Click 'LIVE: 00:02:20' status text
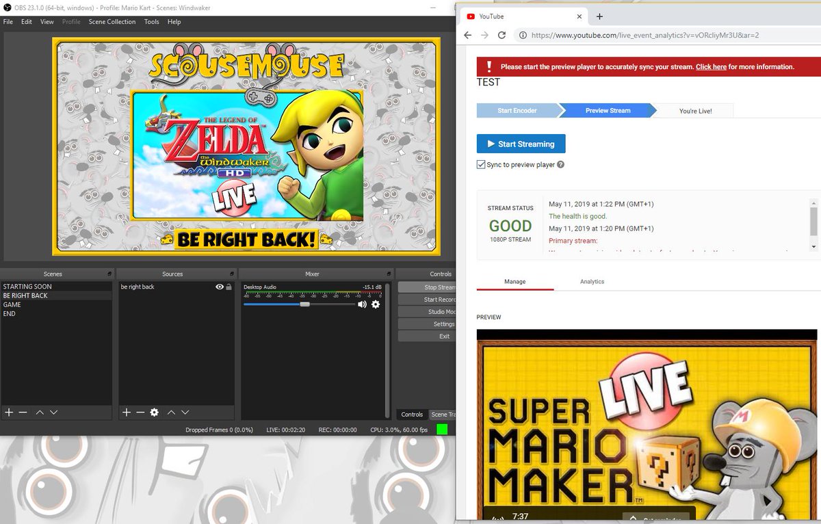821x524 pixels. (x=285, y=430)
